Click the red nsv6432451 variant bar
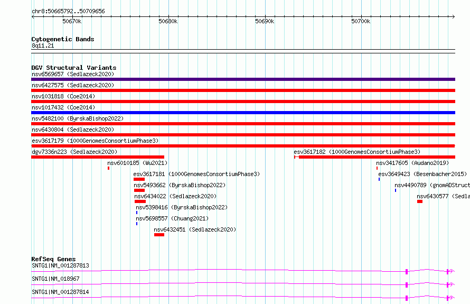The image size is (470, 304). click(x=159, y=235)
